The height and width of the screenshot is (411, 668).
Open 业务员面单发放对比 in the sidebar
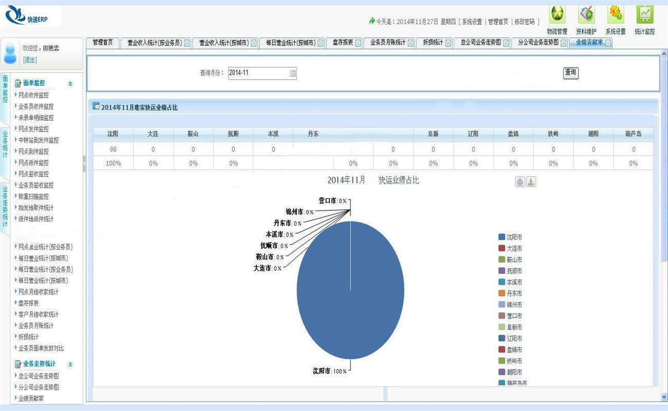coord(41,348)
